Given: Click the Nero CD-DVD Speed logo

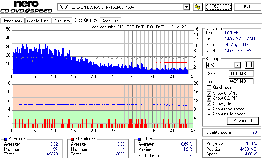Looking at the screenshot, I should coord(26,7).
